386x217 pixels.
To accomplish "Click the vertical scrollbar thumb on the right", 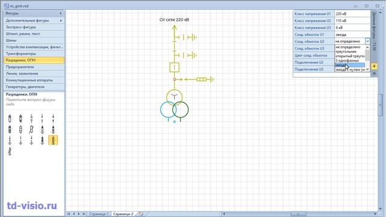I will [x=380, y=105].
